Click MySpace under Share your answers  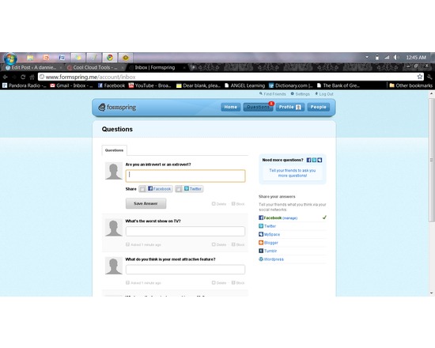click(272, 234)
